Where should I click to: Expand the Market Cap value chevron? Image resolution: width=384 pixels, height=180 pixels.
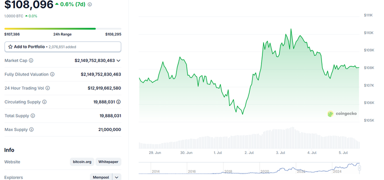coord(118,60)
